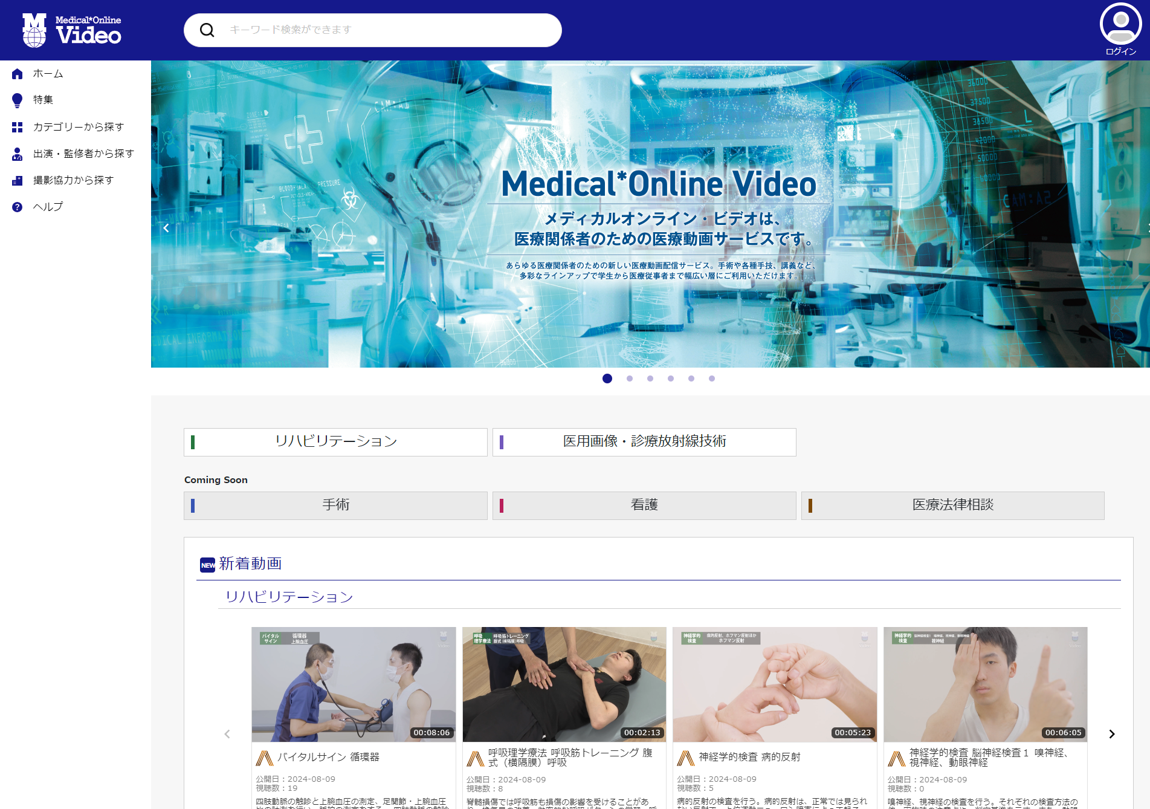Select the fourth banner carousel dot

(x=671, y=379)
